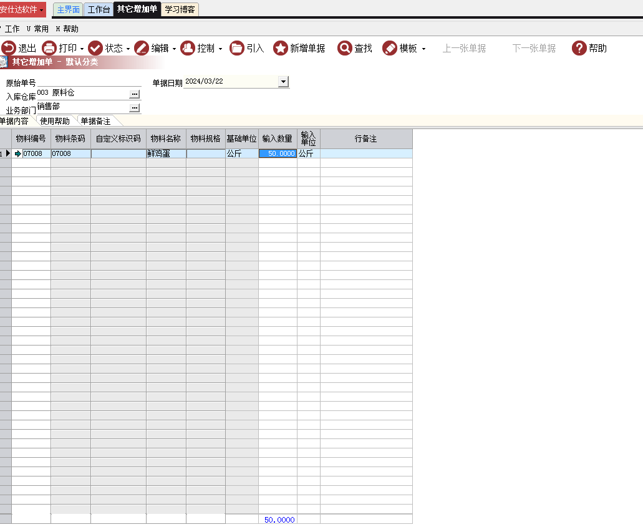Click the 物料编号 cell 07008
The image size is (643, 527).
click(x=36, y=154)
